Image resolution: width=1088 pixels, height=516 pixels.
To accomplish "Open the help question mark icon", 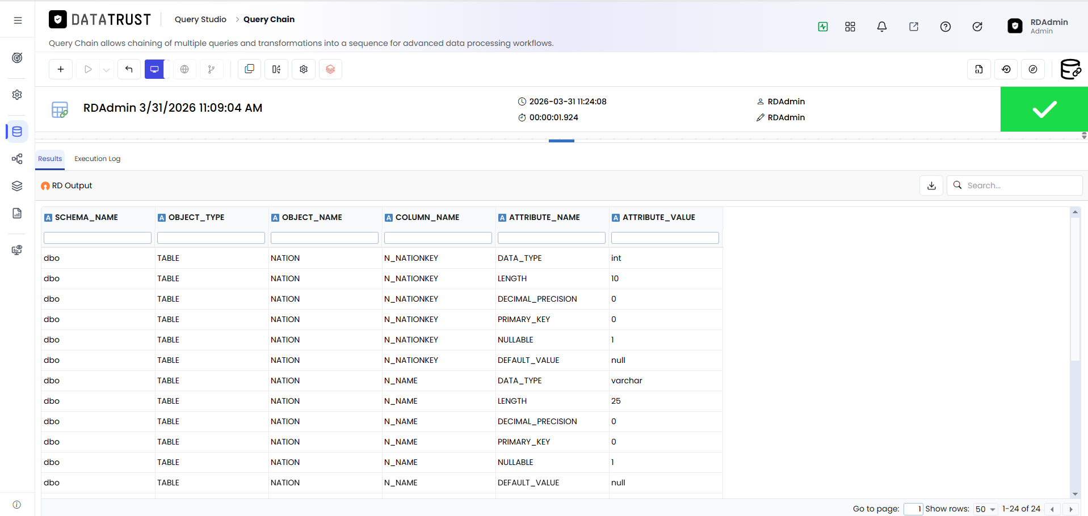I will click(946, 27).
